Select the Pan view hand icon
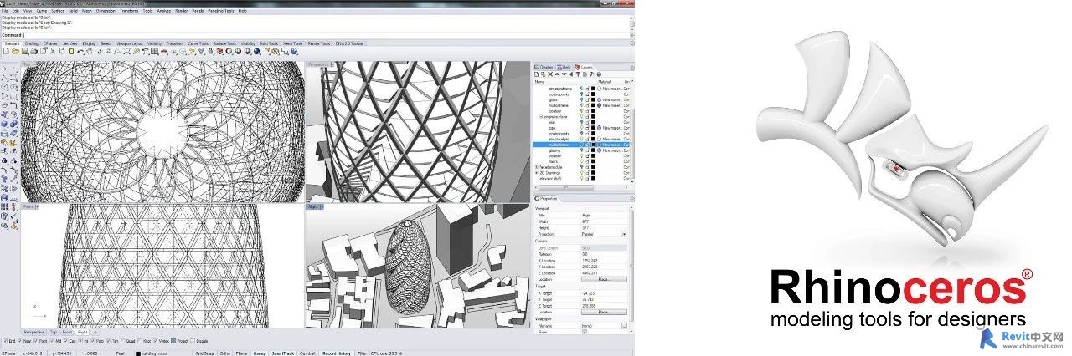 90,51
